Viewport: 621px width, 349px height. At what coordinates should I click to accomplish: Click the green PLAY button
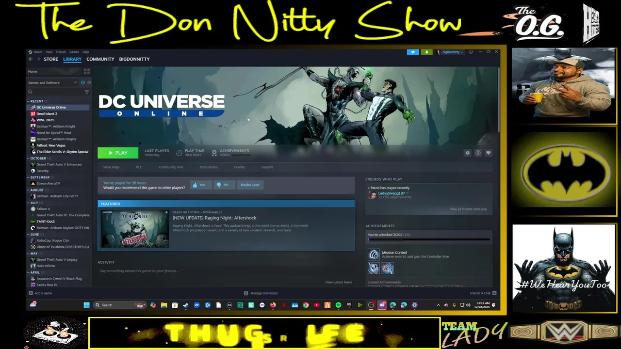tap(118, 153)
